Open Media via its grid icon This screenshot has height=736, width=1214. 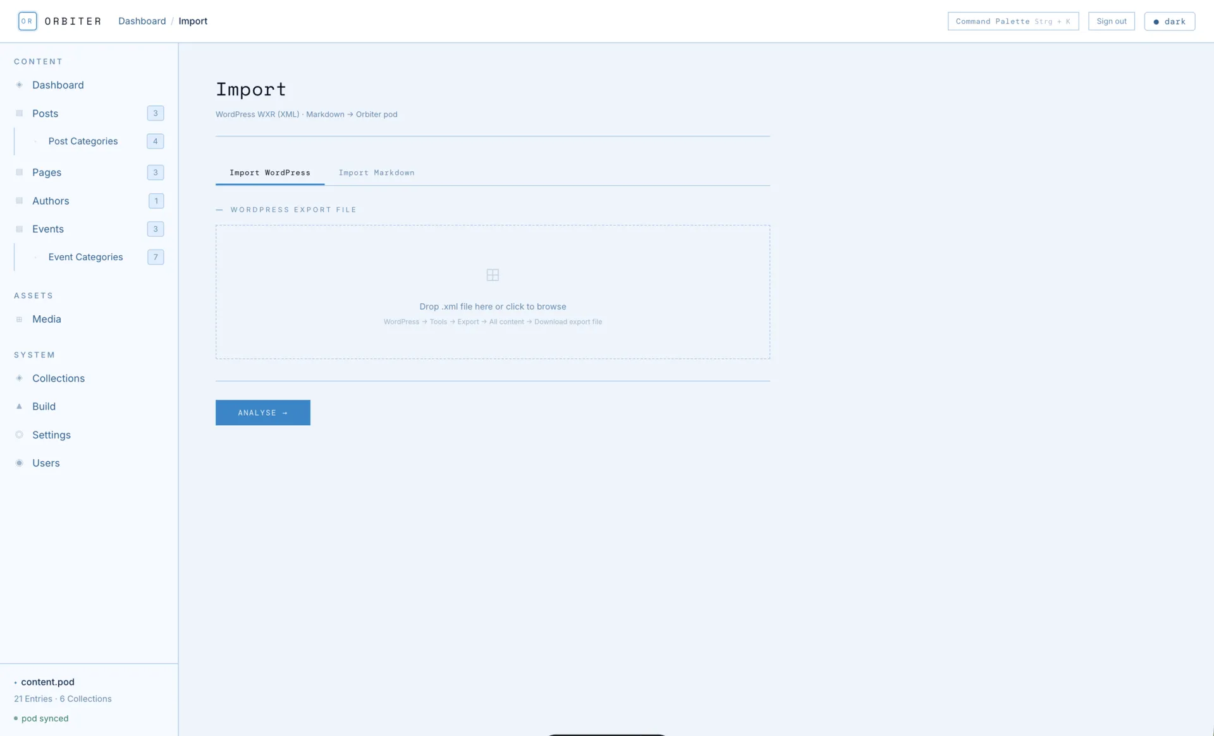click(19, 319)
